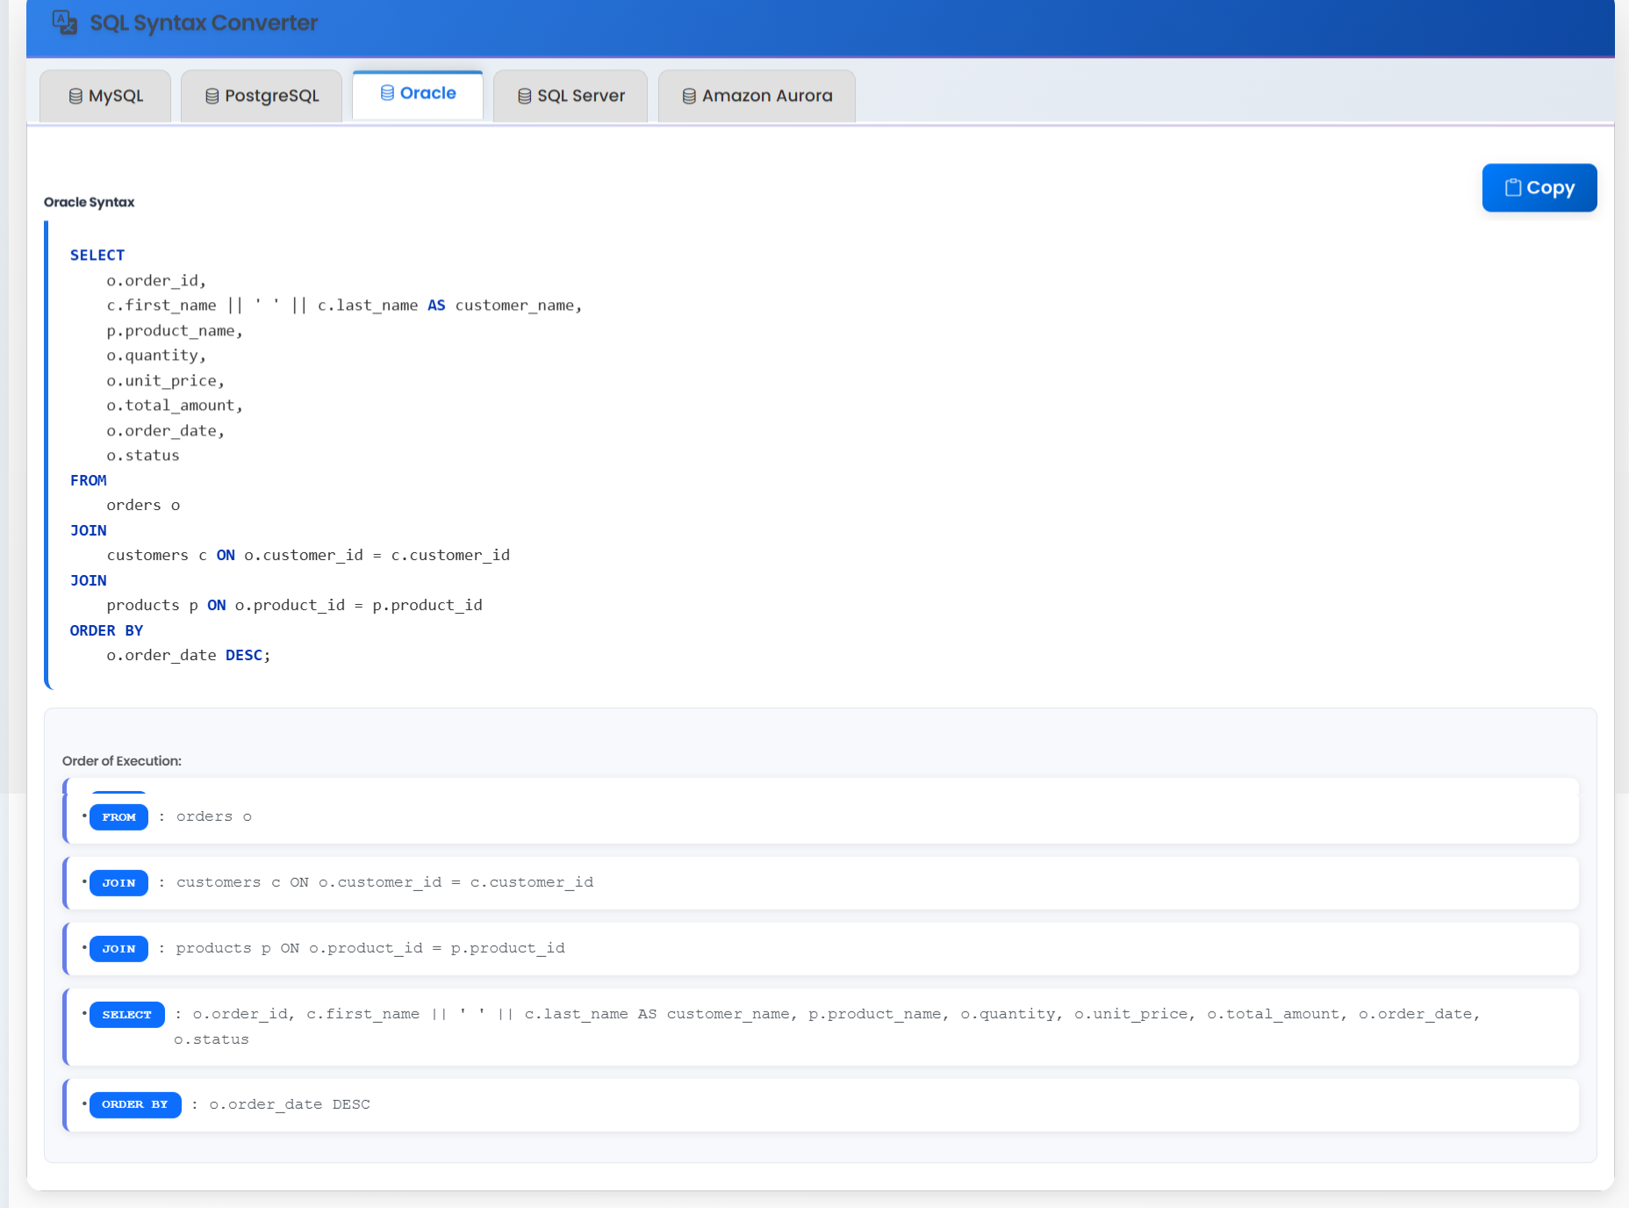
Task: Click 'o.order_date DESC' in ORDER BY execution row
Action: point(290,1104)
